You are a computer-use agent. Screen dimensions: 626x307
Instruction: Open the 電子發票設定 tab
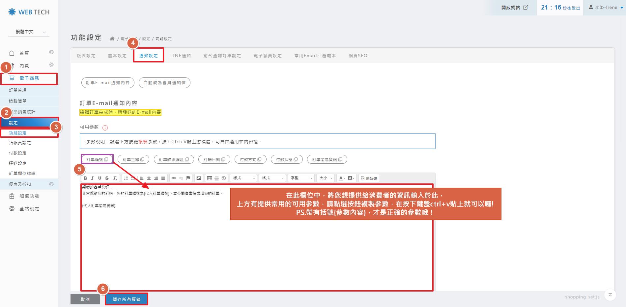click(268, 56)
